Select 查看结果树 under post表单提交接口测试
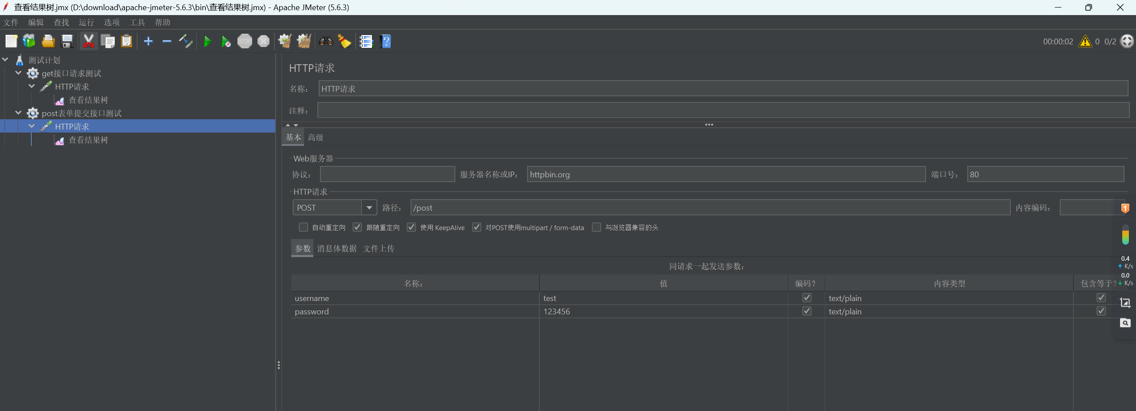The height and width of the screenshot is (411, 1136). [88, 140]
